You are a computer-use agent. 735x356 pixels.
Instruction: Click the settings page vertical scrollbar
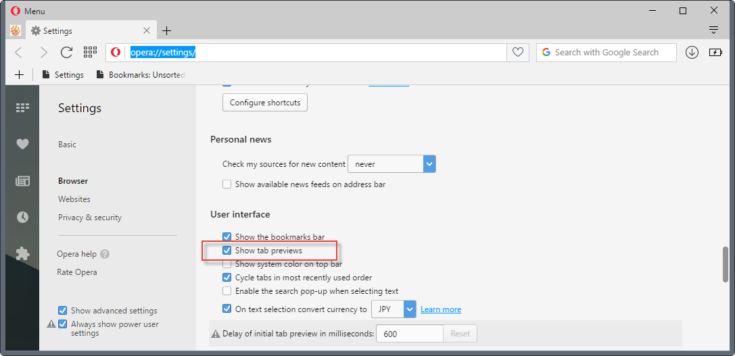pyautogui.click(x=726, y=263)
